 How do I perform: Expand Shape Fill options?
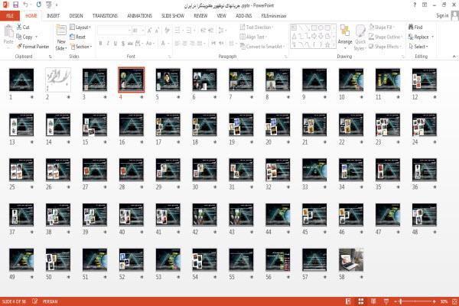coord(382,27)
